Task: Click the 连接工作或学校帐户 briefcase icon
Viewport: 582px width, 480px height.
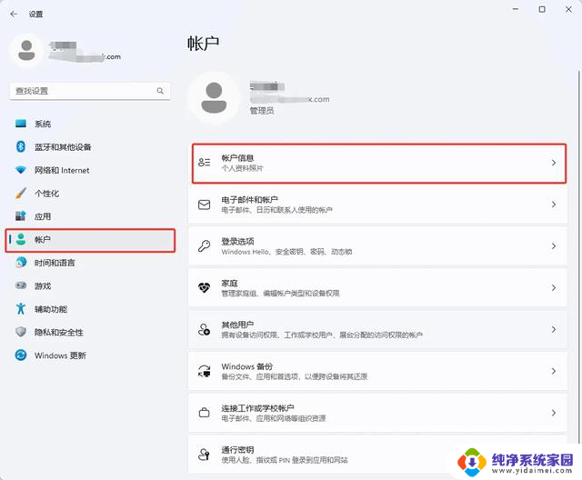Action: [x=204, y=413]
